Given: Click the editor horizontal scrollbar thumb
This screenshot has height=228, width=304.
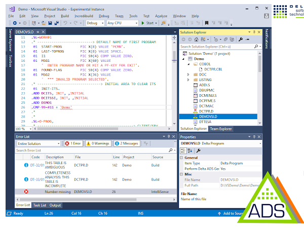Looking at the screenshot, I should tap(78, 129).
